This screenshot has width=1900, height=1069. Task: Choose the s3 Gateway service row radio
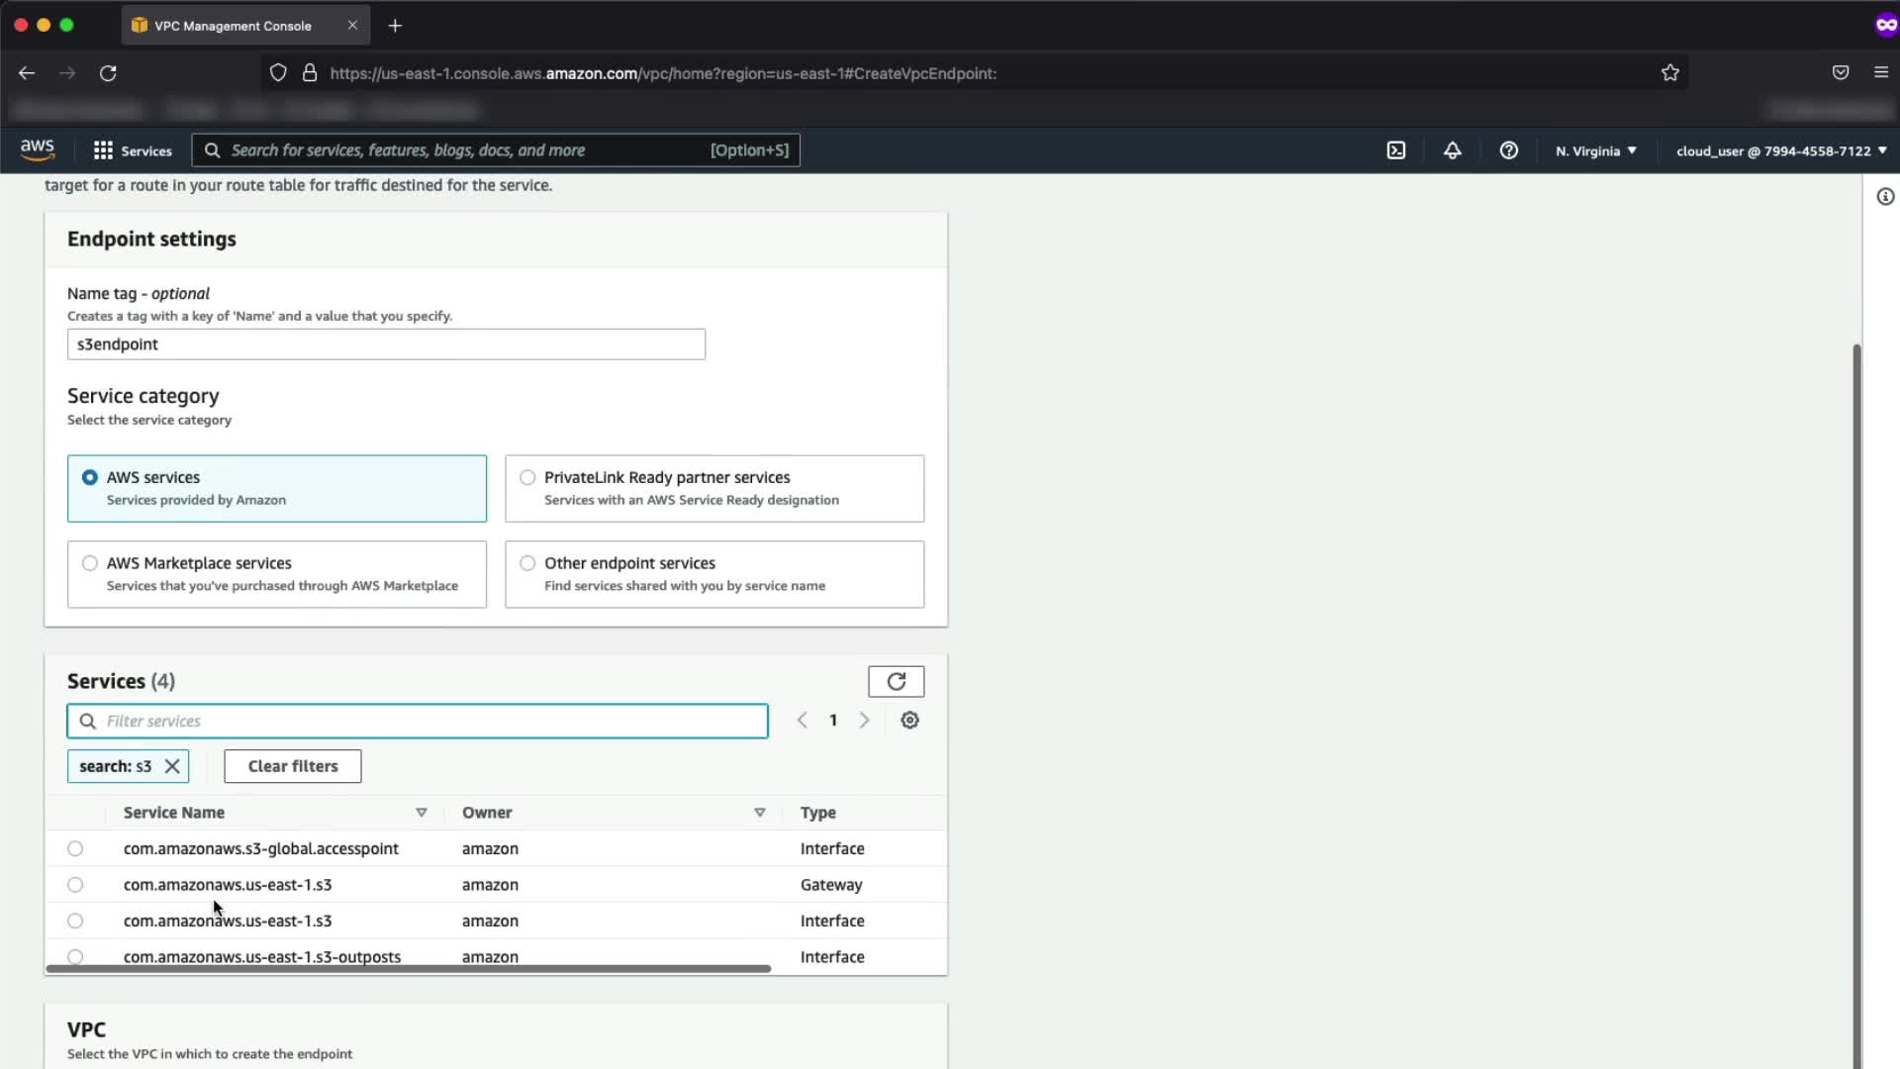click(75, 885)
